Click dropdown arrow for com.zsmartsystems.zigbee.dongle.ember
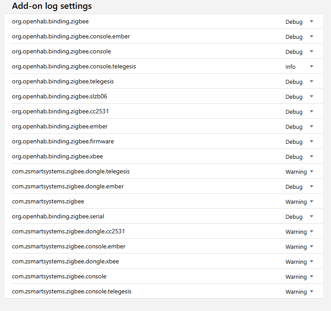This screenshot has height=311, width=331. [x=311, y=187]
